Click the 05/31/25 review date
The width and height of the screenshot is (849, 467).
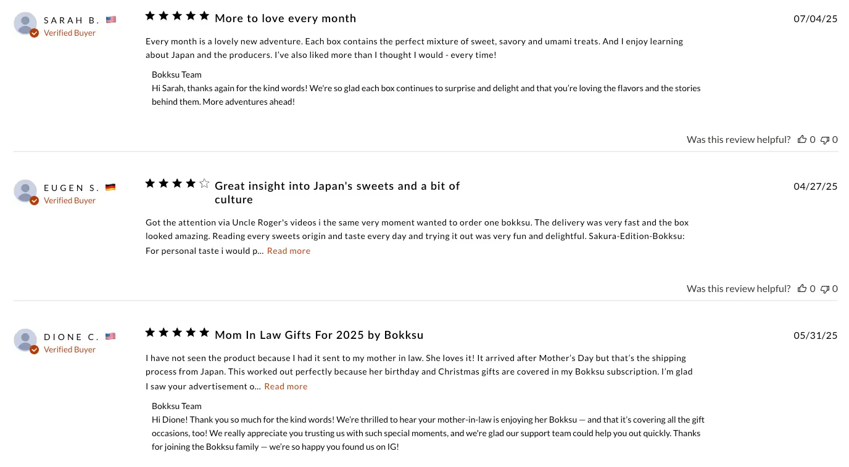tap(816, 335)
